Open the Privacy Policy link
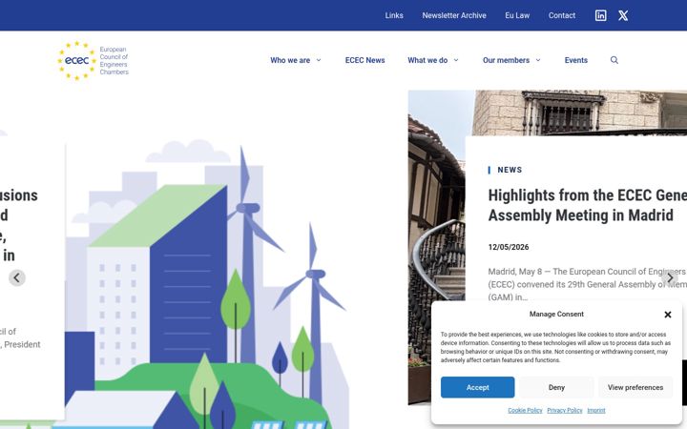The height and width of the screenshot is (429, 687). [x=564, y=410]
